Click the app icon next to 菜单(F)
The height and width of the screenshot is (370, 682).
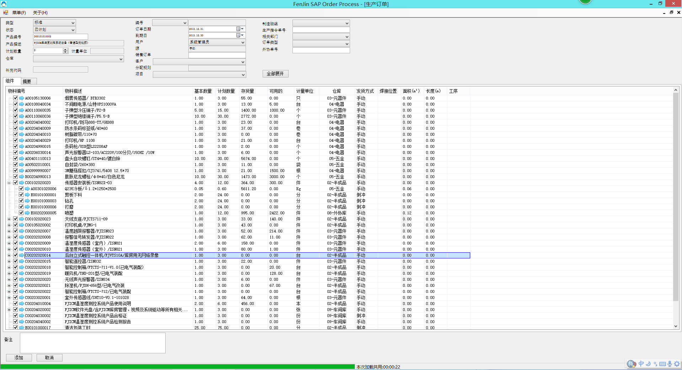coord(5,12)
